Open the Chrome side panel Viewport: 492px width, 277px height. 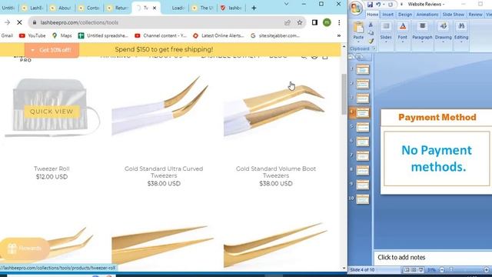pos(314,22)
